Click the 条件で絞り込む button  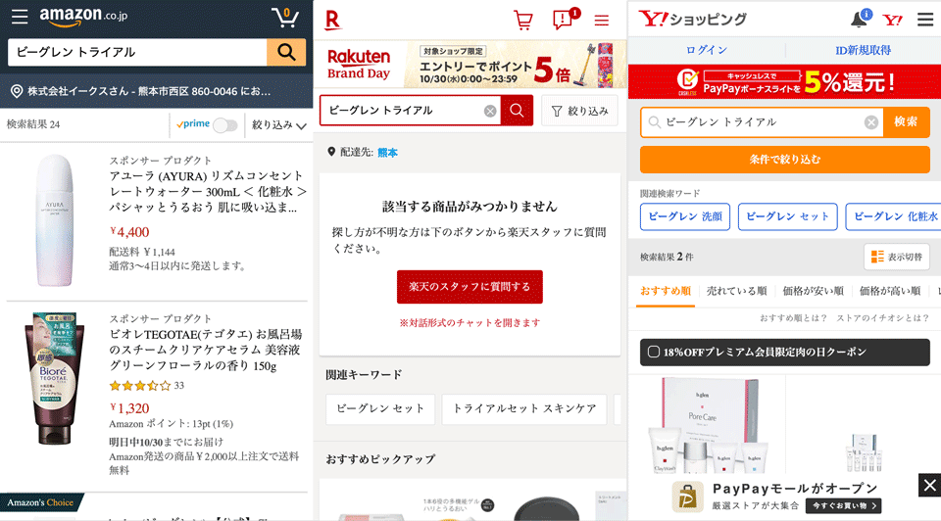click(785, 160)
